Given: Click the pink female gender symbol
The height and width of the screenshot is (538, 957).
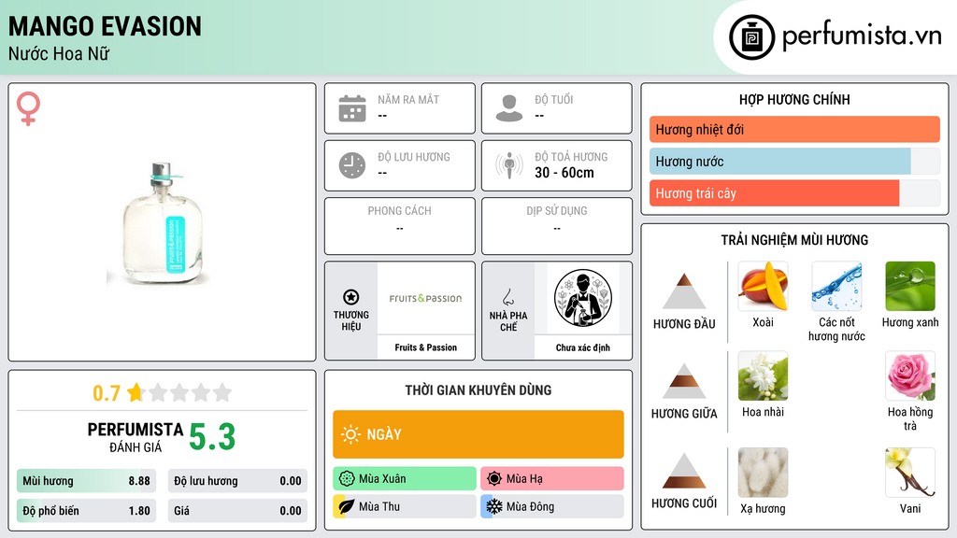Looking at the screenshot, I should tap(28, 108).
